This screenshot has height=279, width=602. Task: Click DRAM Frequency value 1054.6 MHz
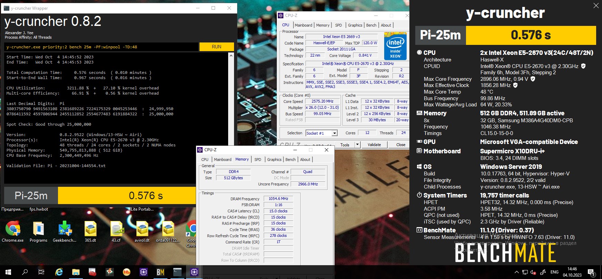pyautogui.click(x=279, y=199)
